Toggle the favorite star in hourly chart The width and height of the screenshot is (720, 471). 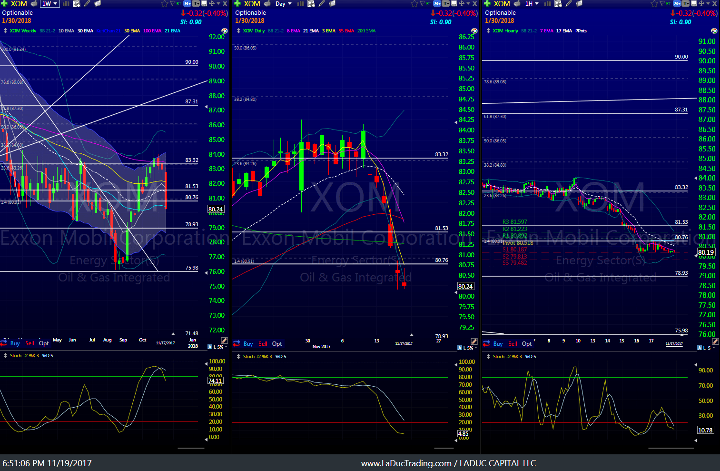(654, 3)
